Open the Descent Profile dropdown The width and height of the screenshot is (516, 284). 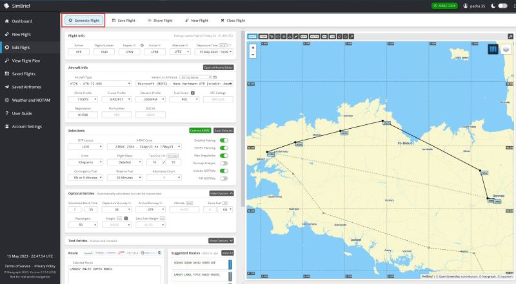(x=150, y=99)
